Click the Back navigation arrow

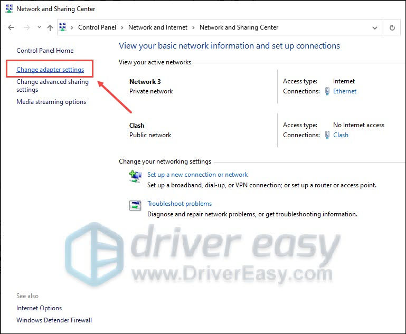(12, 27)
